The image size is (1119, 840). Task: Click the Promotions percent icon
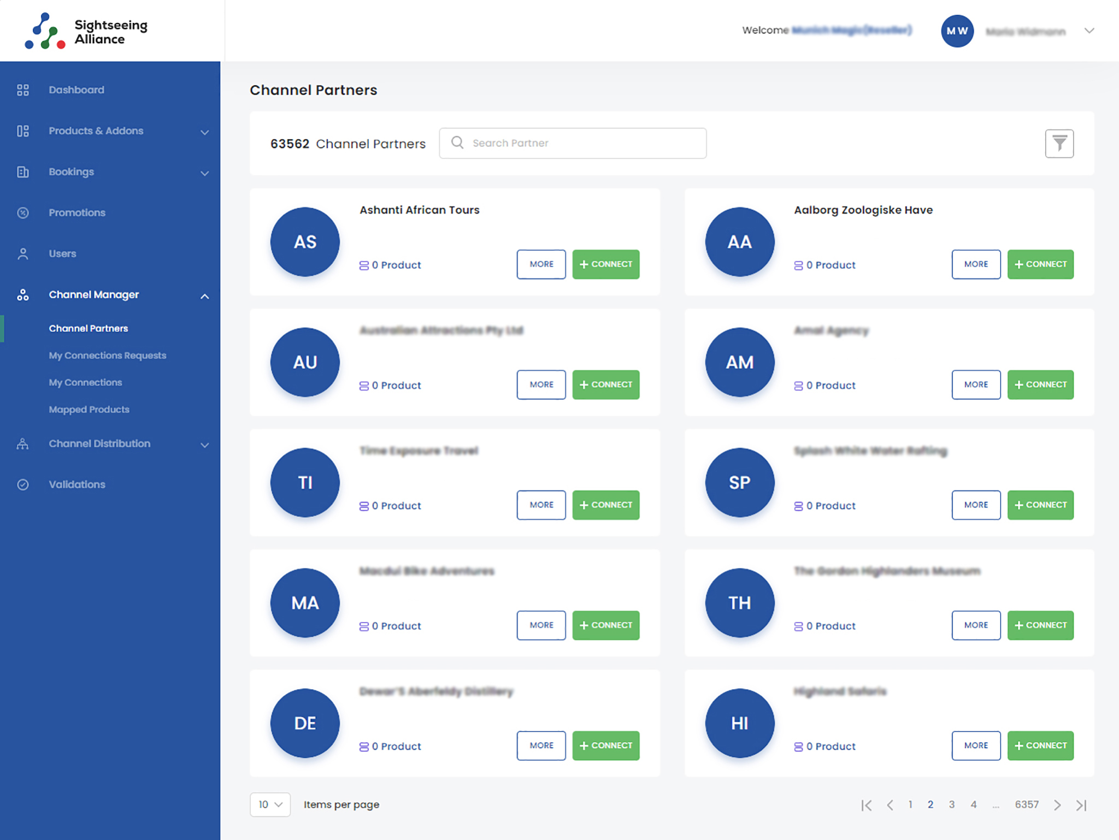point(22,212)
